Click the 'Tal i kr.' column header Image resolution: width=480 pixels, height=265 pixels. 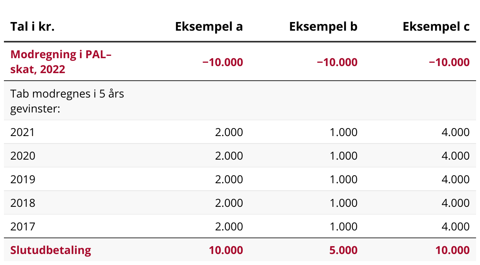pos(32,27)
